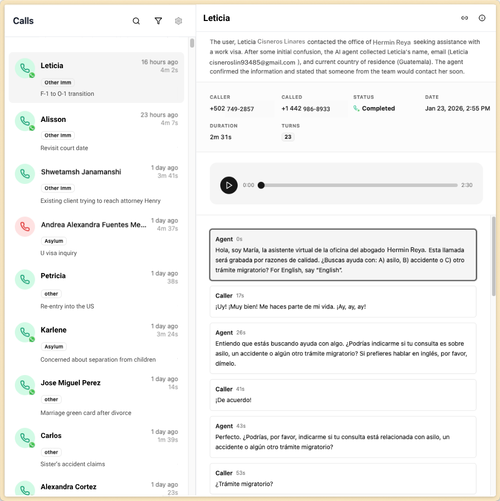The height and width of the screenshot is (501, 500).
Task: Open the Calls settings gear
Action: tap(178, 21)
